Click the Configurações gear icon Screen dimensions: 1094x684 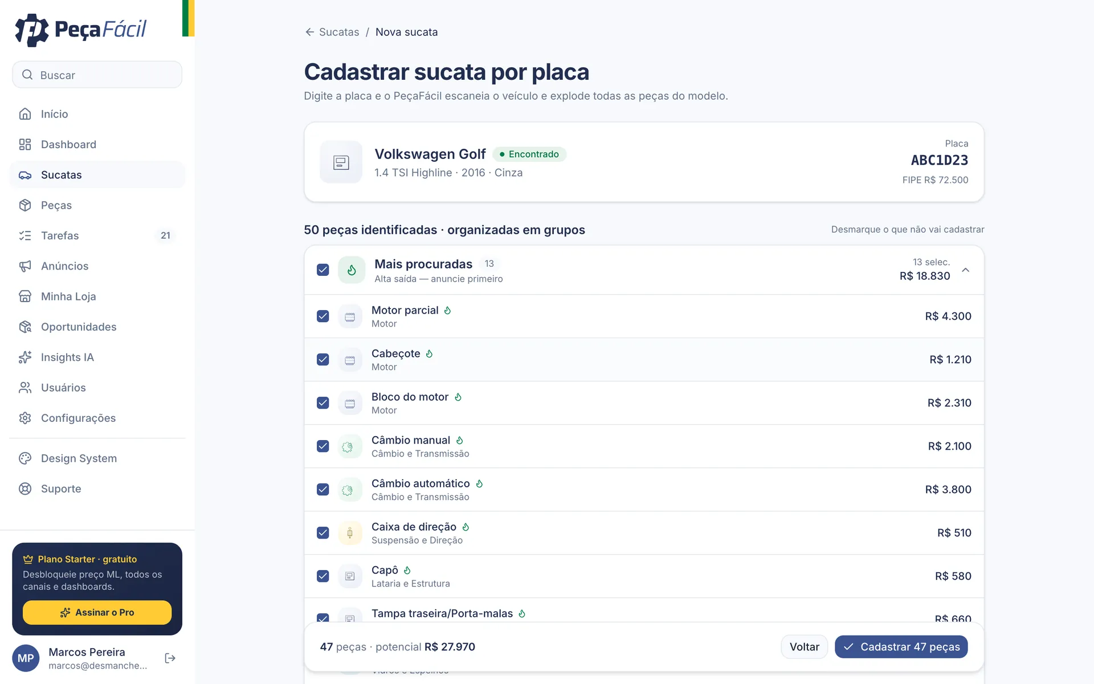point(25,418)
